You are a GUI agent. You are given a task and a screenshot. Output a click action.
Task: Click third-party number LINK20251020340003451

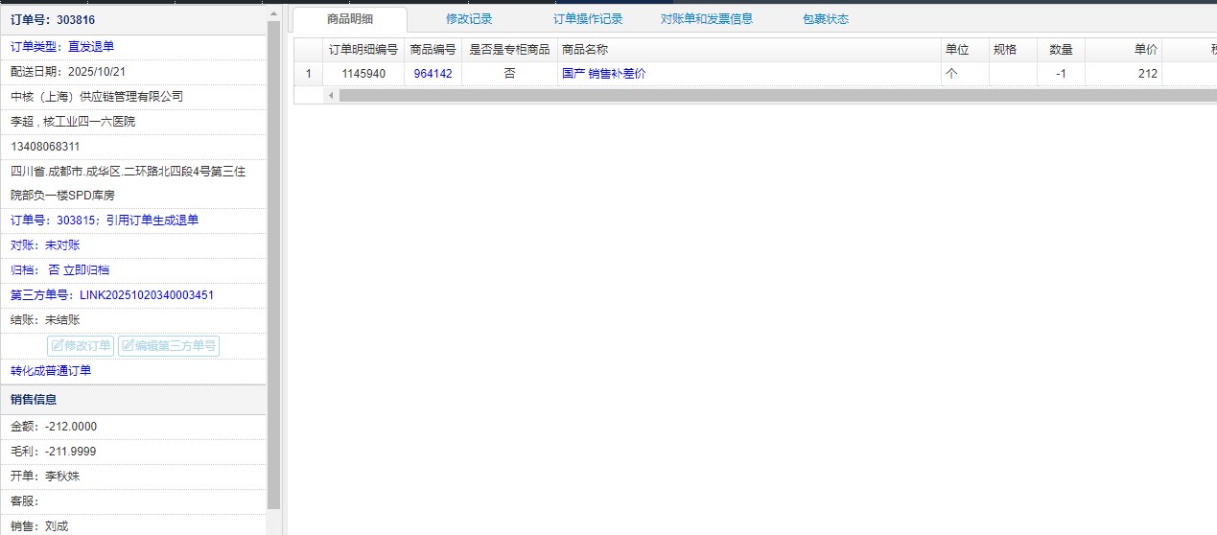146,295
